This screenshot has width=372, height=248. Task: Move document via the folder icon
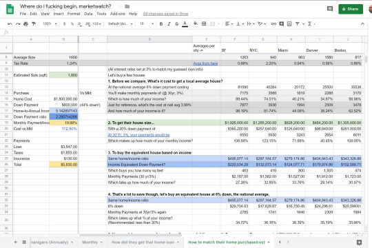127,6
